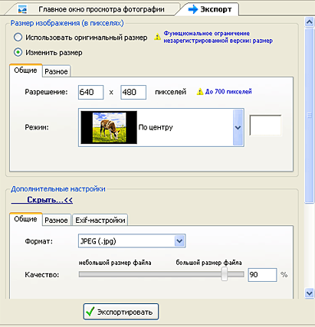Click the blue arrow icon on Экспорт tab
The width and height of the screenshot is (315, 327).
click(x=193, y=9)
